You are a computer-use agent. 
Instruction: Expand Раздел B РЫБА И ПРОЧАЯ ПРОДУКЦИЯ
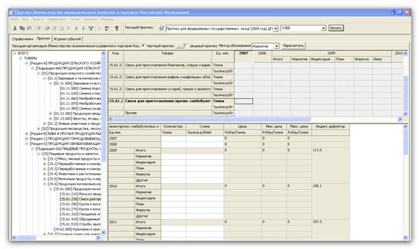(x=26, y=134)
